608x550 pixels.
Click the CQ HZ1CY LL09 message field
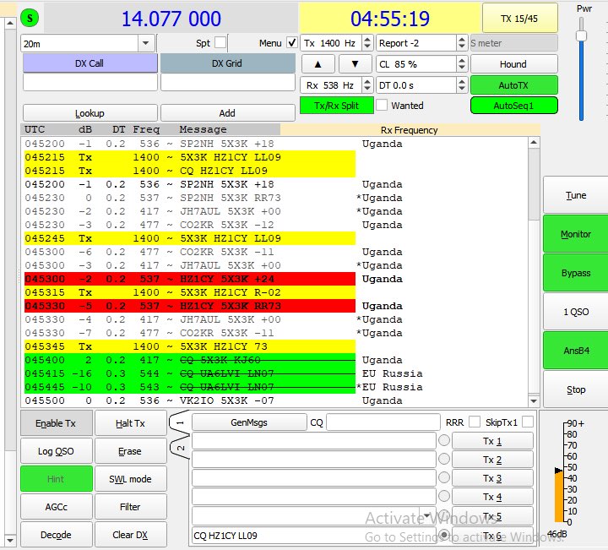click(x=313, y=536)
